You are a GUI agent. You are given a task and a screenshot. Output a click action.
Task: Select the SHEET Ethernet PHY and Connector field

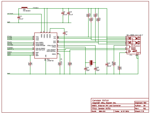click(x=106, y=106)
